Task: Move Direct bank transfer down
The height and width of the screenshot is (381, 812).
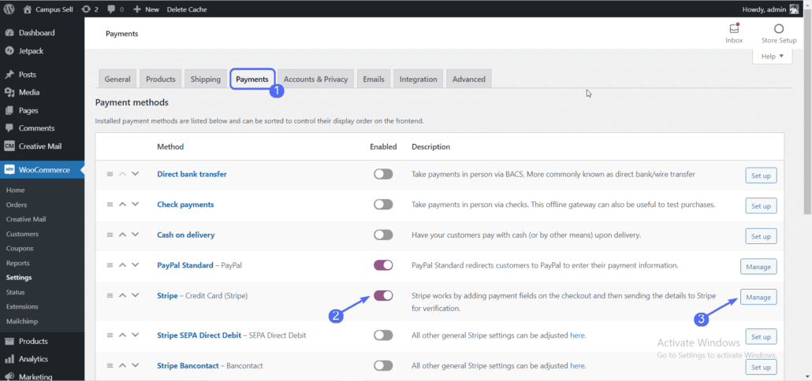Action: [x=135, y=174]
